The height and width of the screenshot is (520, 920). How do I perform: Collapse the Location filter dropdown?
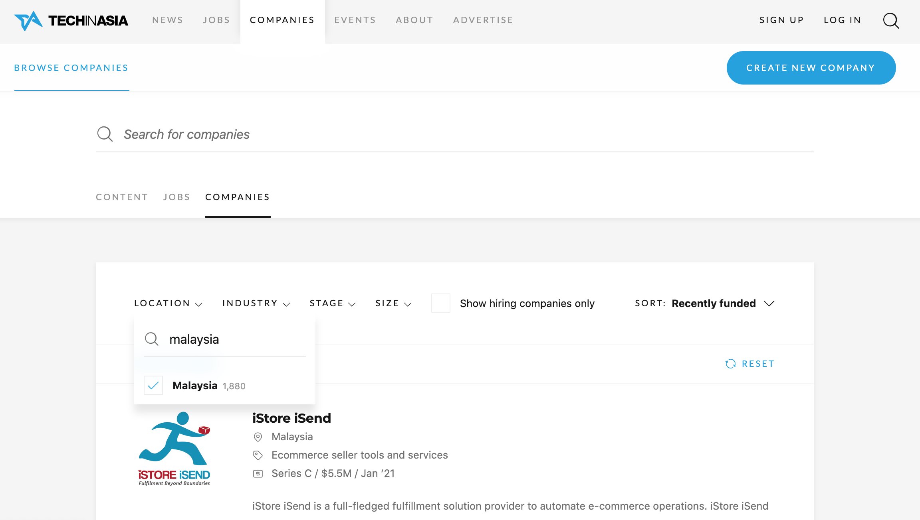(x=168, y=303)
